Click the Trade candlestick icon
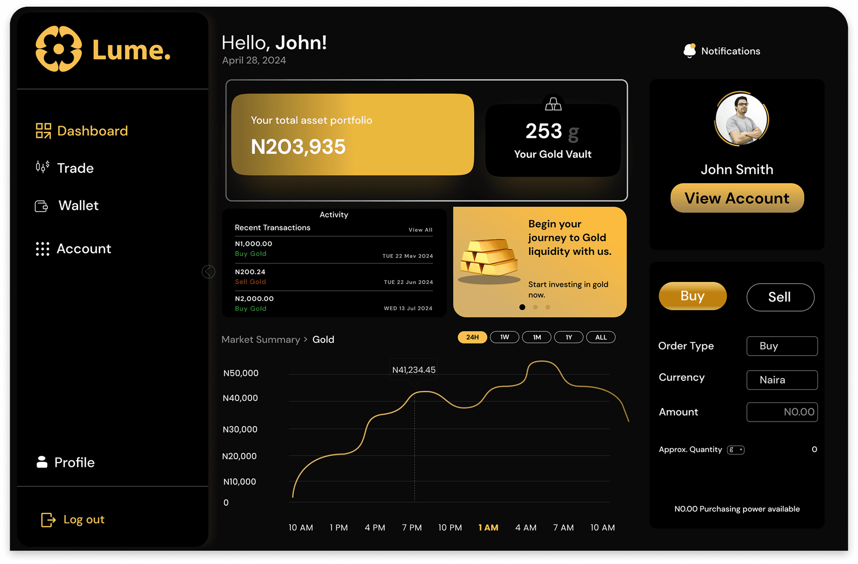The image size is (858, 564). (x=42, y=167)
